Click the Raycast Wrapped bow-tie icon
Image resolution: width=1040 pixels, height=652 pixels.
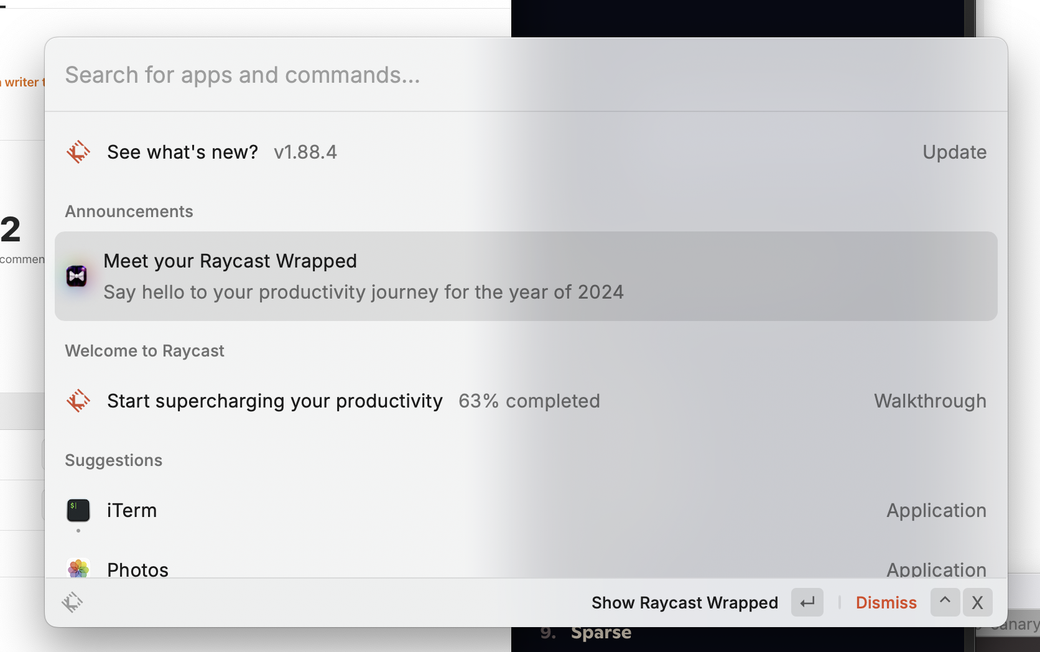(x=77, y=276)
